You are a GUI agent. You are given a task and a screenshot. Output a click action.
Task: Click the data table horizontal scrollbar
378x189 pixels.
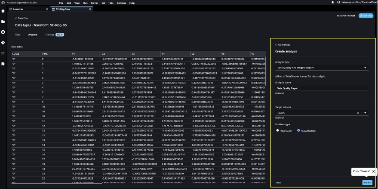57,183
